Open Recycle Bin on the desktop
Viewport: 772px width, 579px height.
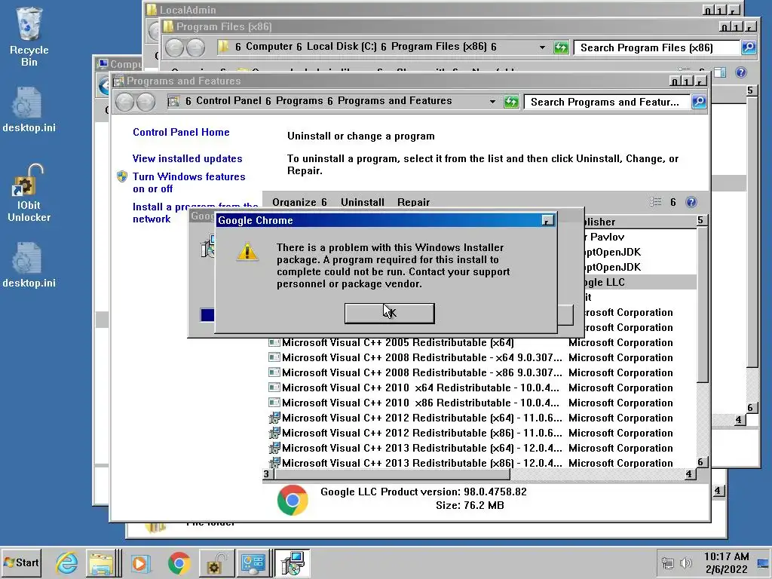(x=29, y=38)
